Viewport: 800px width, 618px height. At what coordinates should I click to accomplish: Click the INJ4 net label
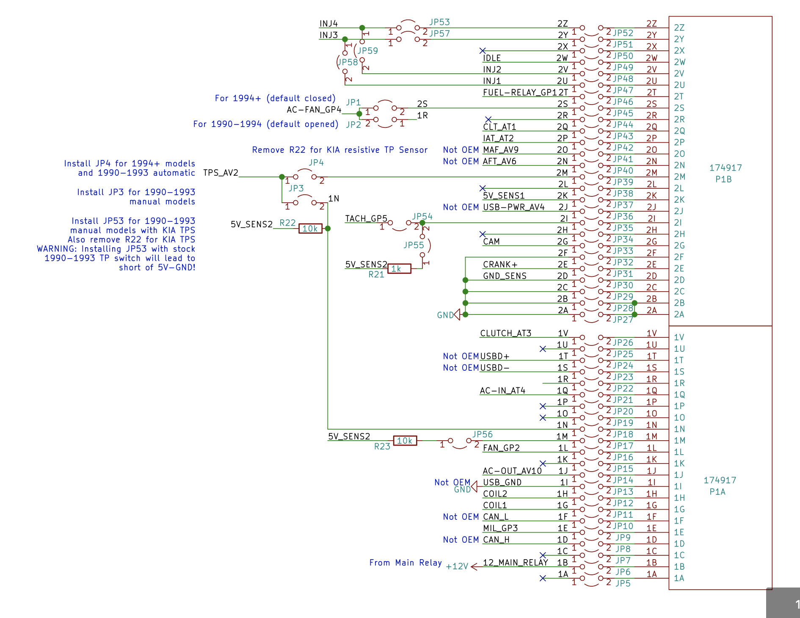tap(328, 24)
